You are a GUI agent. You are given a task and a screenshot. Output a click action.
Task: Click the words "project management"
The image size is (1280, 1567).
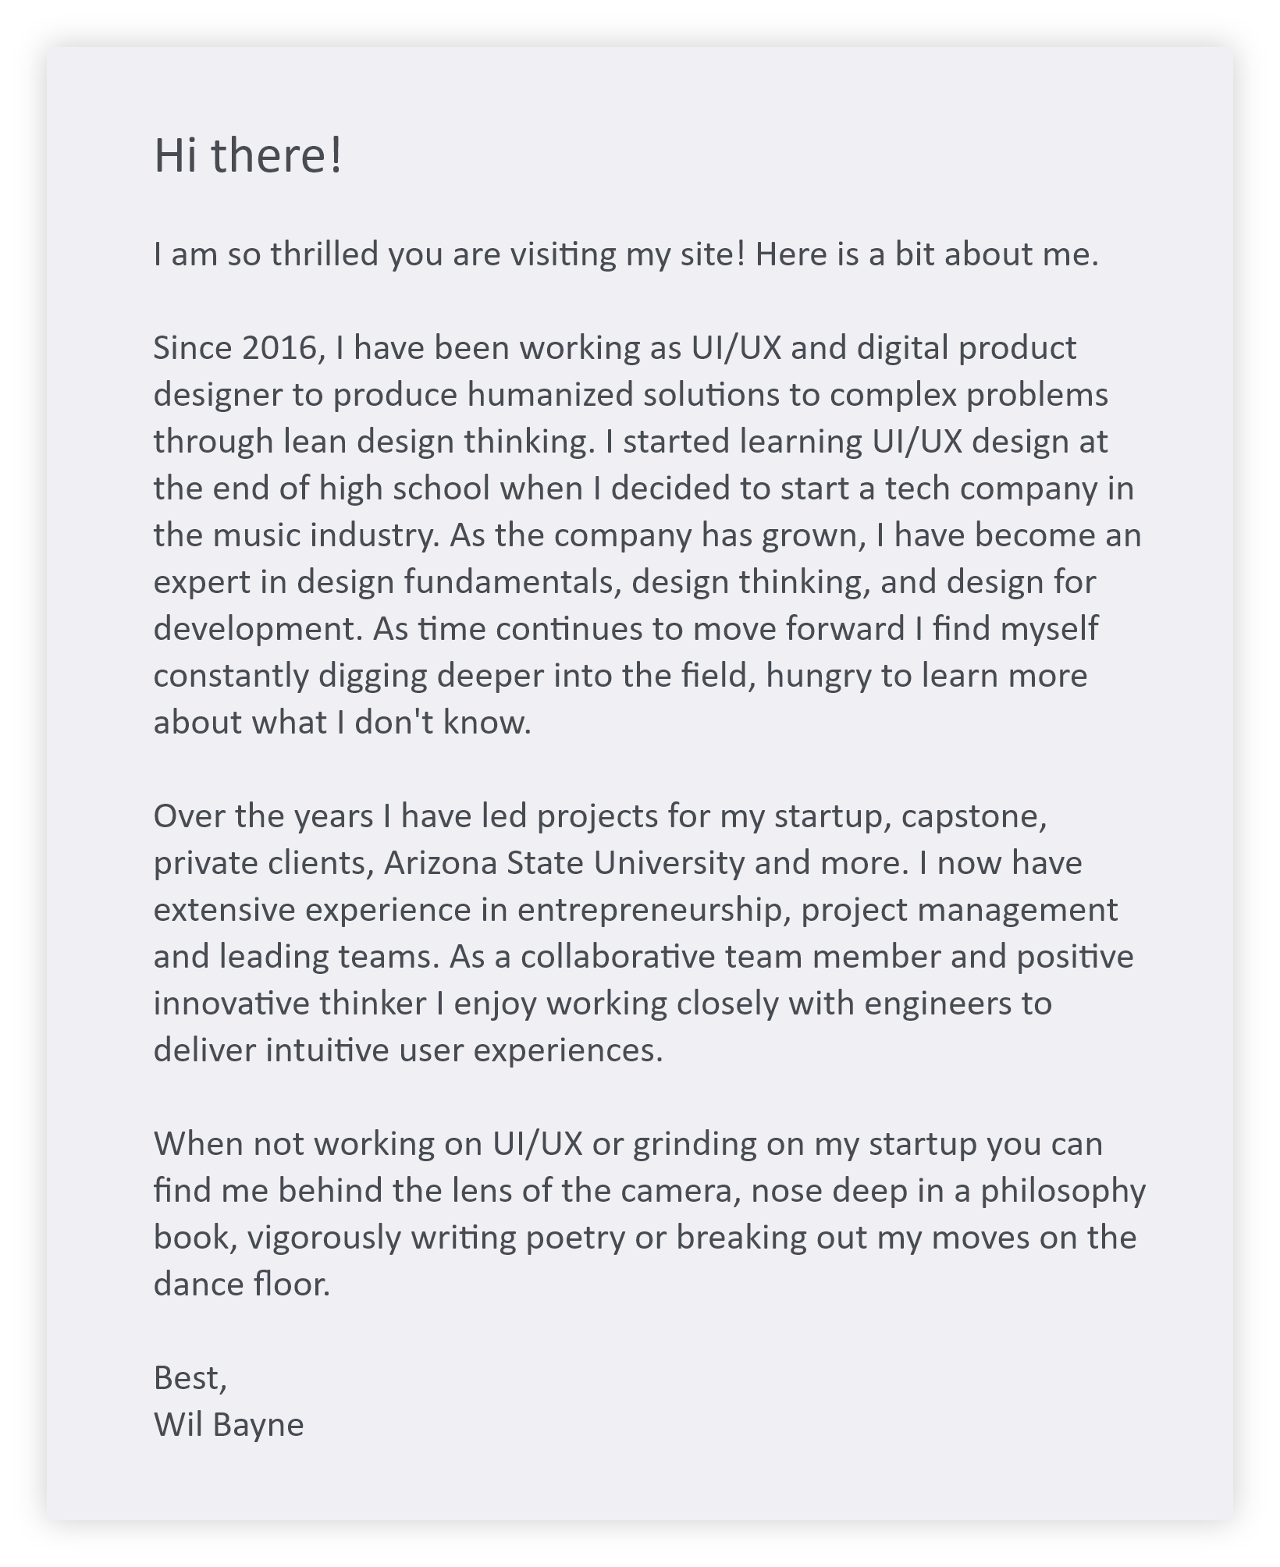(959, 910)
